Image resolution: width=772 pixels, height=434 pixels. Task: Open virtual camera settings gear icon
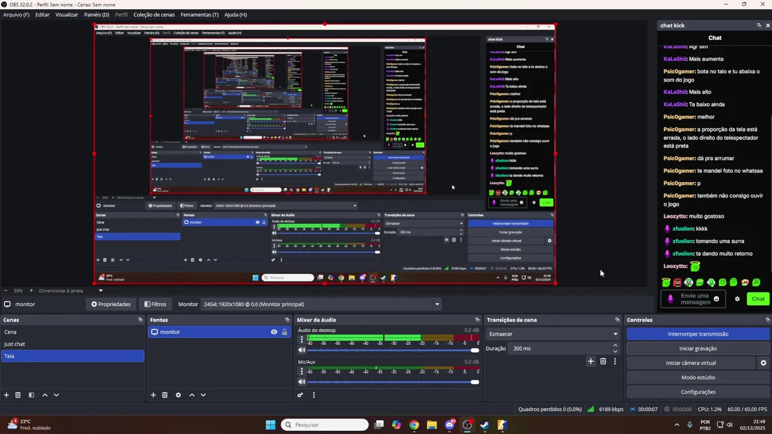pos(763,363)
